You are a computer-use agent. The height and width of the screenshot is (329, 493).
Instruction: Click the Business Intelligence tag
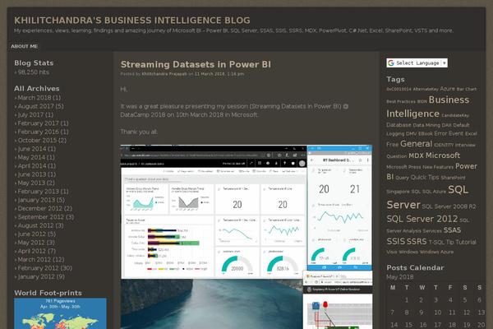pyautogui.click(x=428, y=106)
